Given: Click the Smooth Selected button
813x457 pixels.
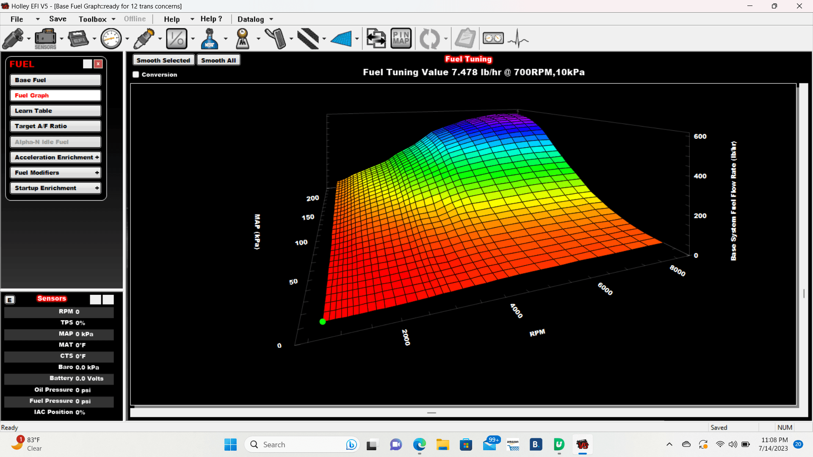Looking at the screenshot, I should click(163, 60).
